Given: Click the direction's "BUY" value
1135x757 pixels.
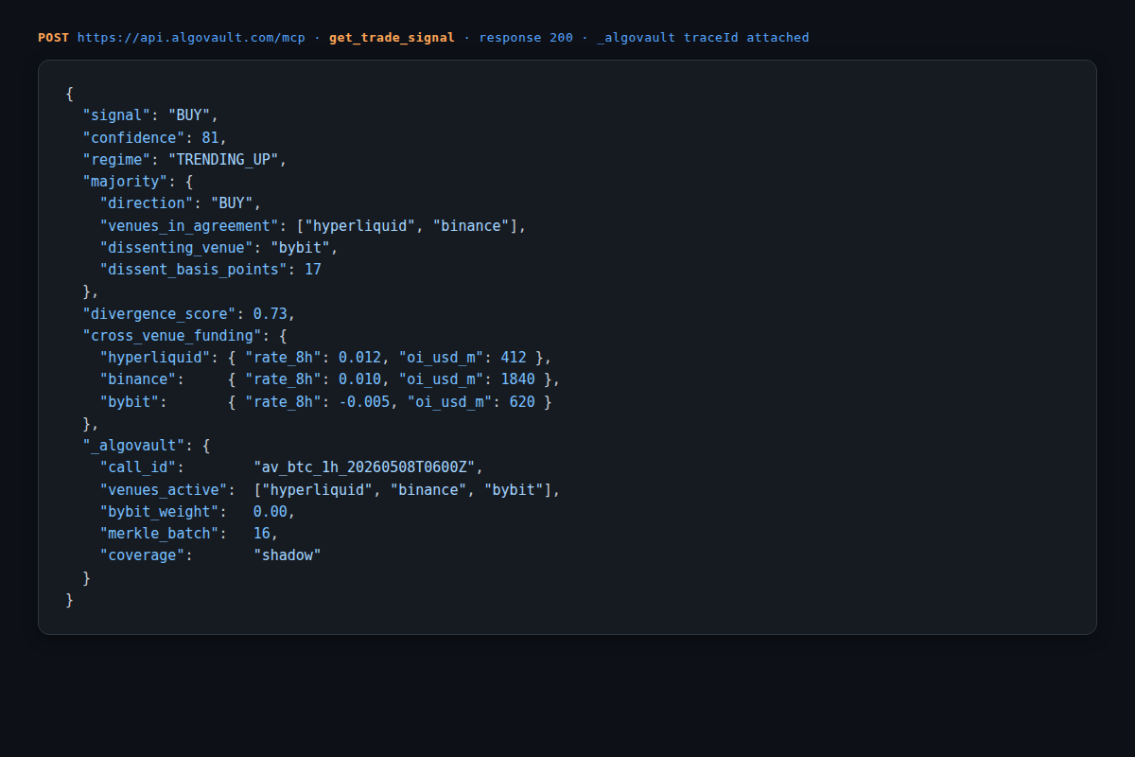Looking at the screenshot, I should point(233,203).
